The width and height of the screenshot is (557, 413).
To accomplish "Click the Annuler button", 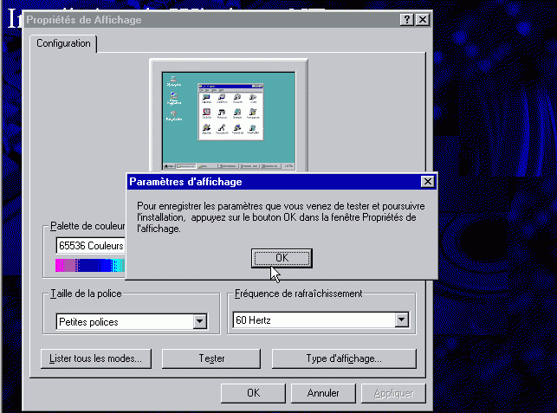I will point(323,393).
